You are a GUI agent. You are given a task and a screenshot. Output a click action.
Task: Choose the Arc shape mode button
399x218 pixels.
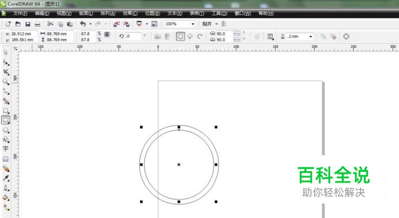pos(200,37)
